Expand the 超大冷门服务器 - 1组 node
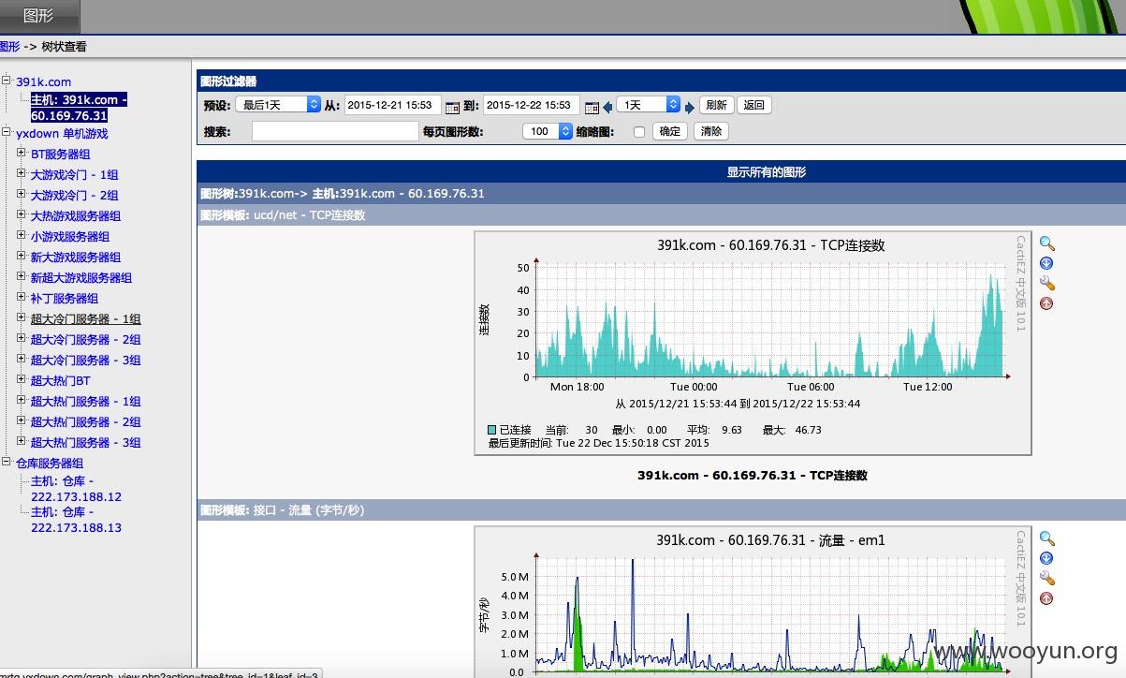1126x678 pixels. click(x=21, y=317)
